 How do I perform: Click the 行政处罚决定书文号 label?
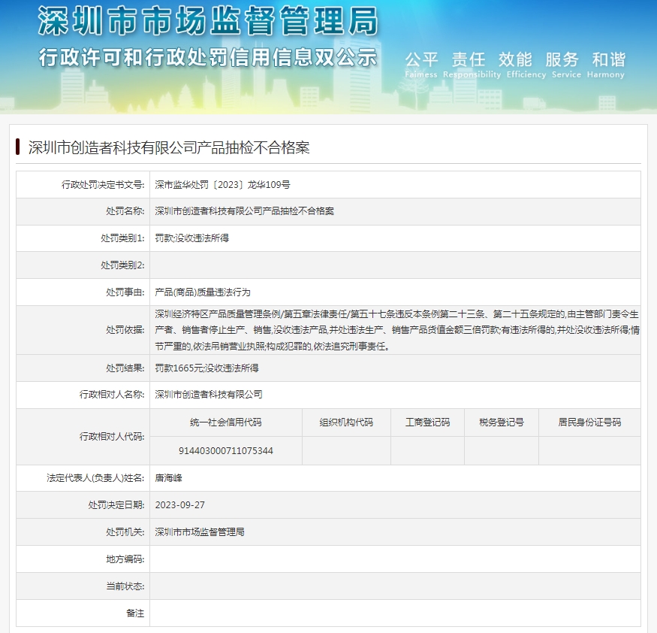coord(103,185)
